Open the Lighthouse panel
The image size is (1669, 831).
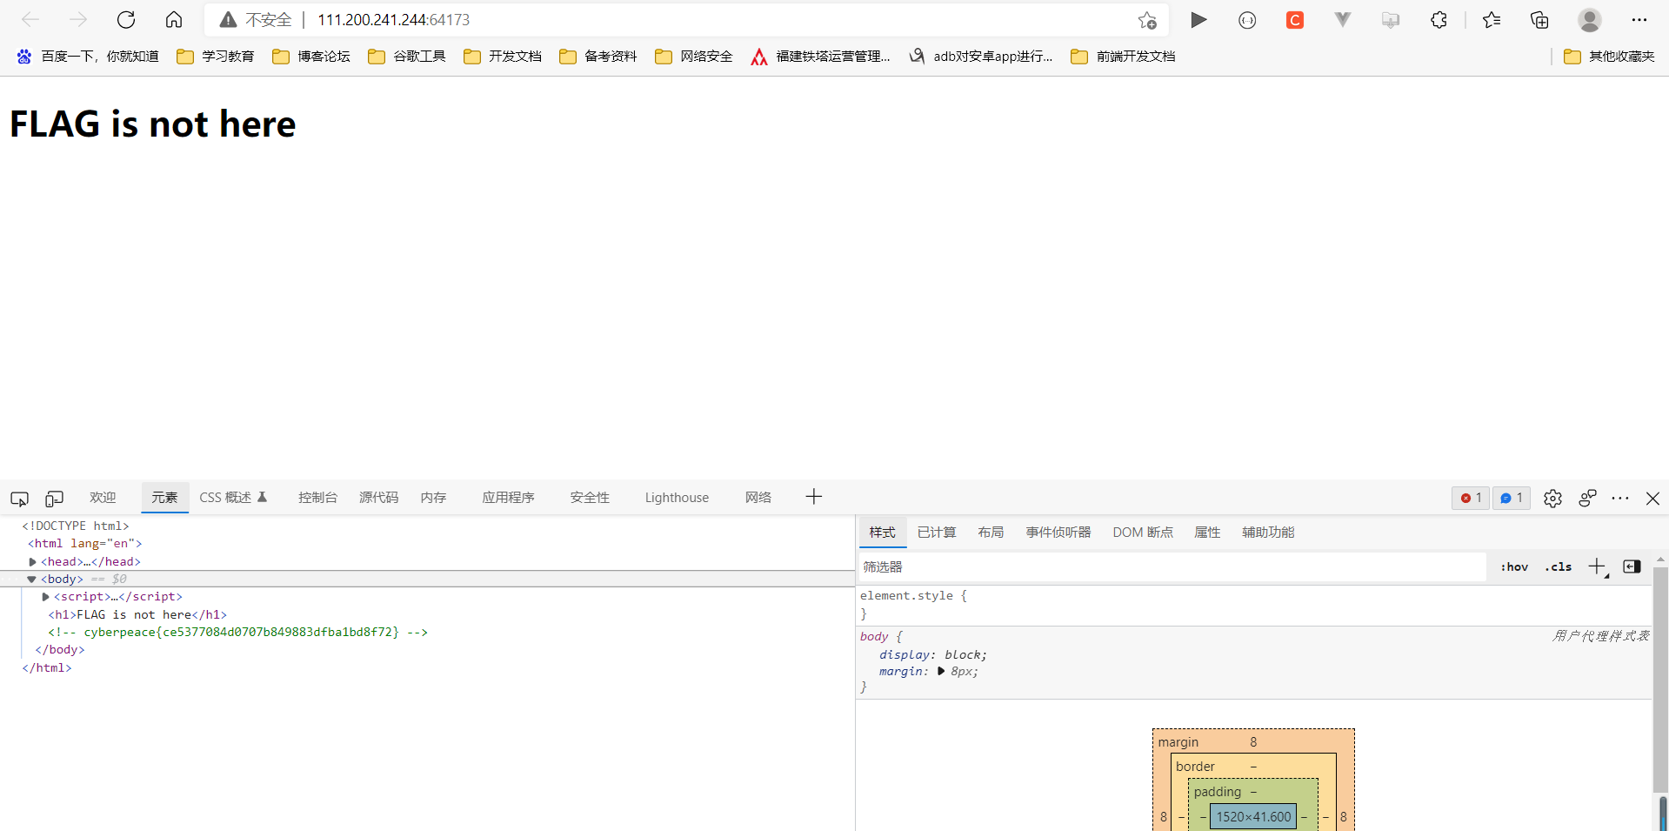tap(677, 498)
